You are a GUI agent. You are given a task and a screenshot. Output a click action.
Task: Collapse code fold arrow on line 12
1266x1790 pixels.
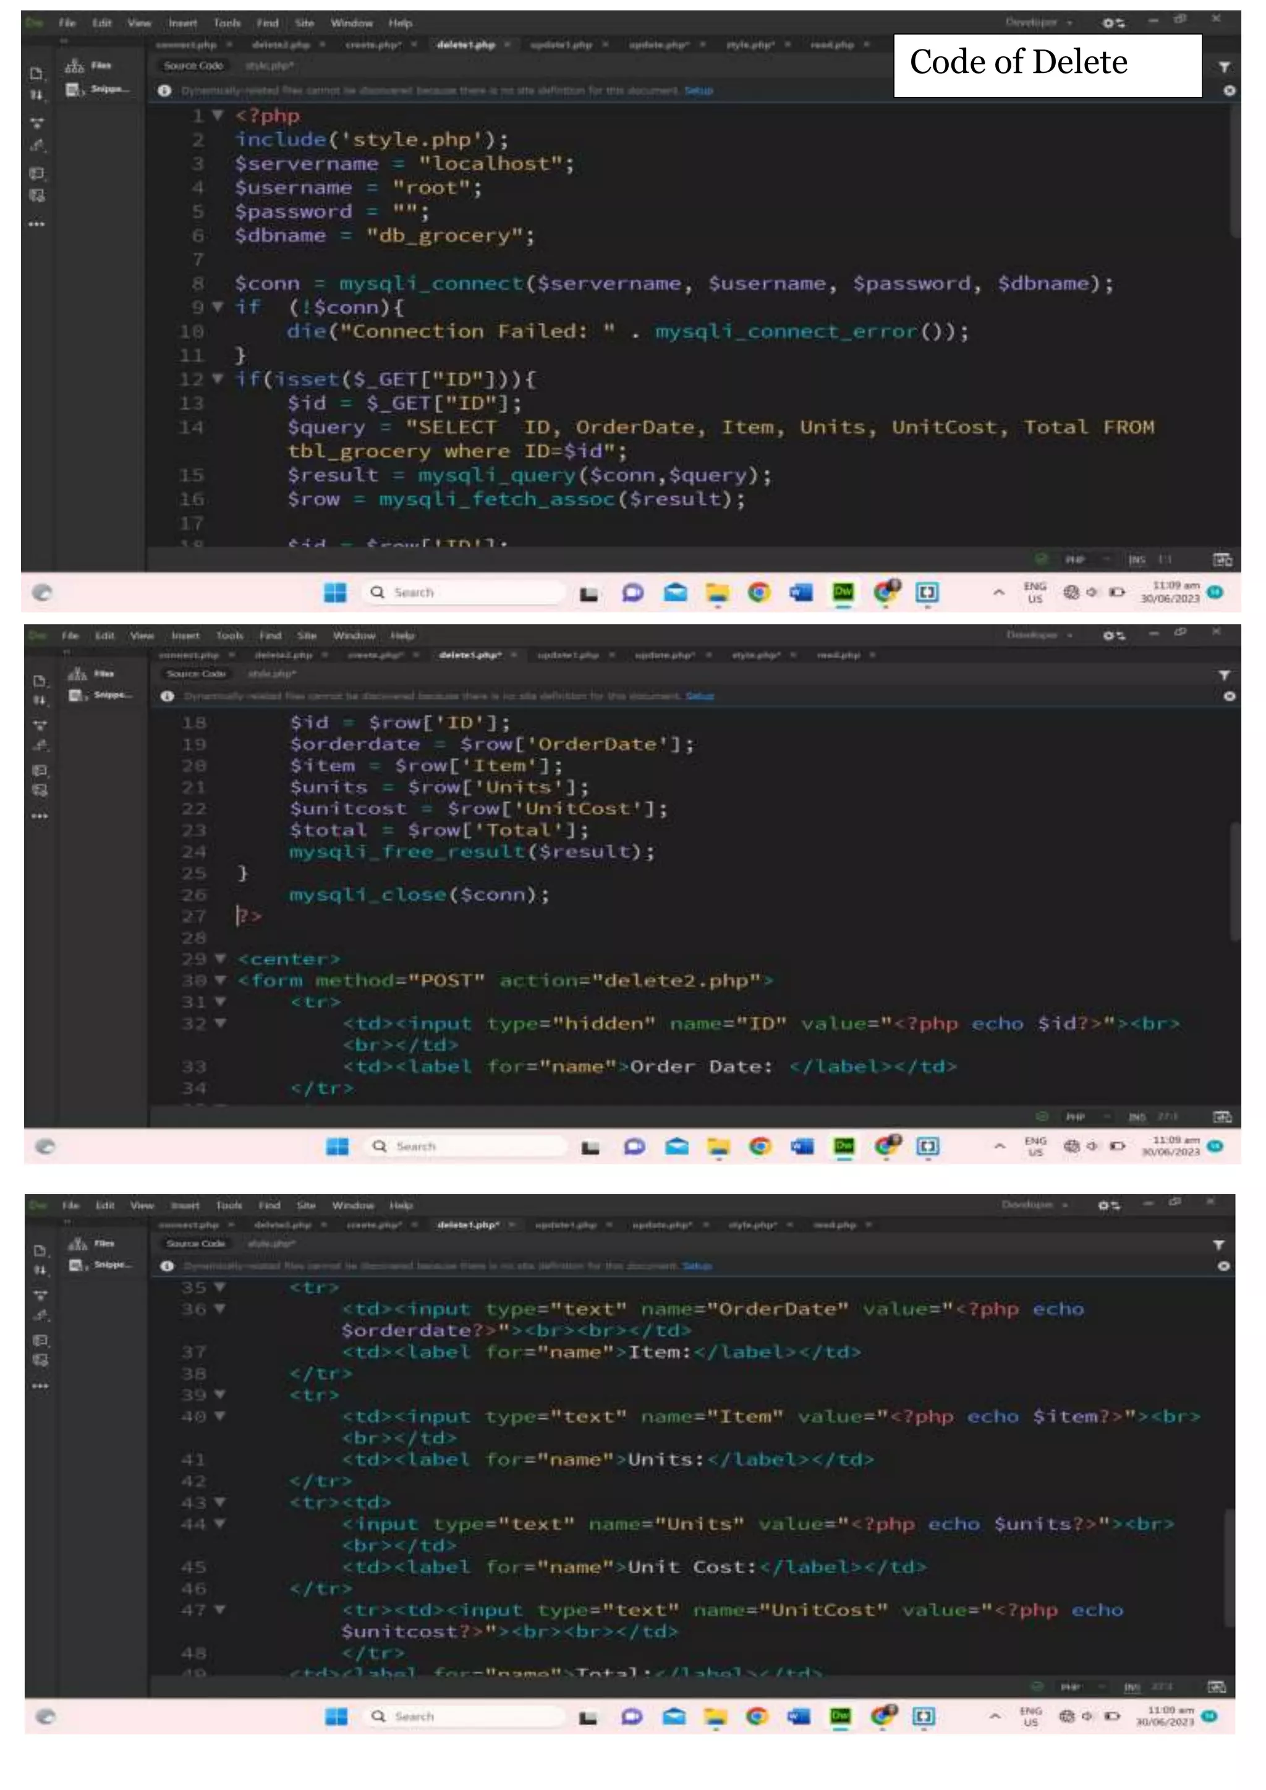pos(218,379)
